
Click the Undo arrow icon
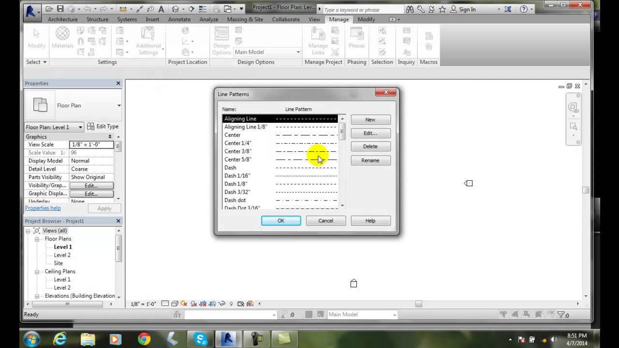[88, 9]
